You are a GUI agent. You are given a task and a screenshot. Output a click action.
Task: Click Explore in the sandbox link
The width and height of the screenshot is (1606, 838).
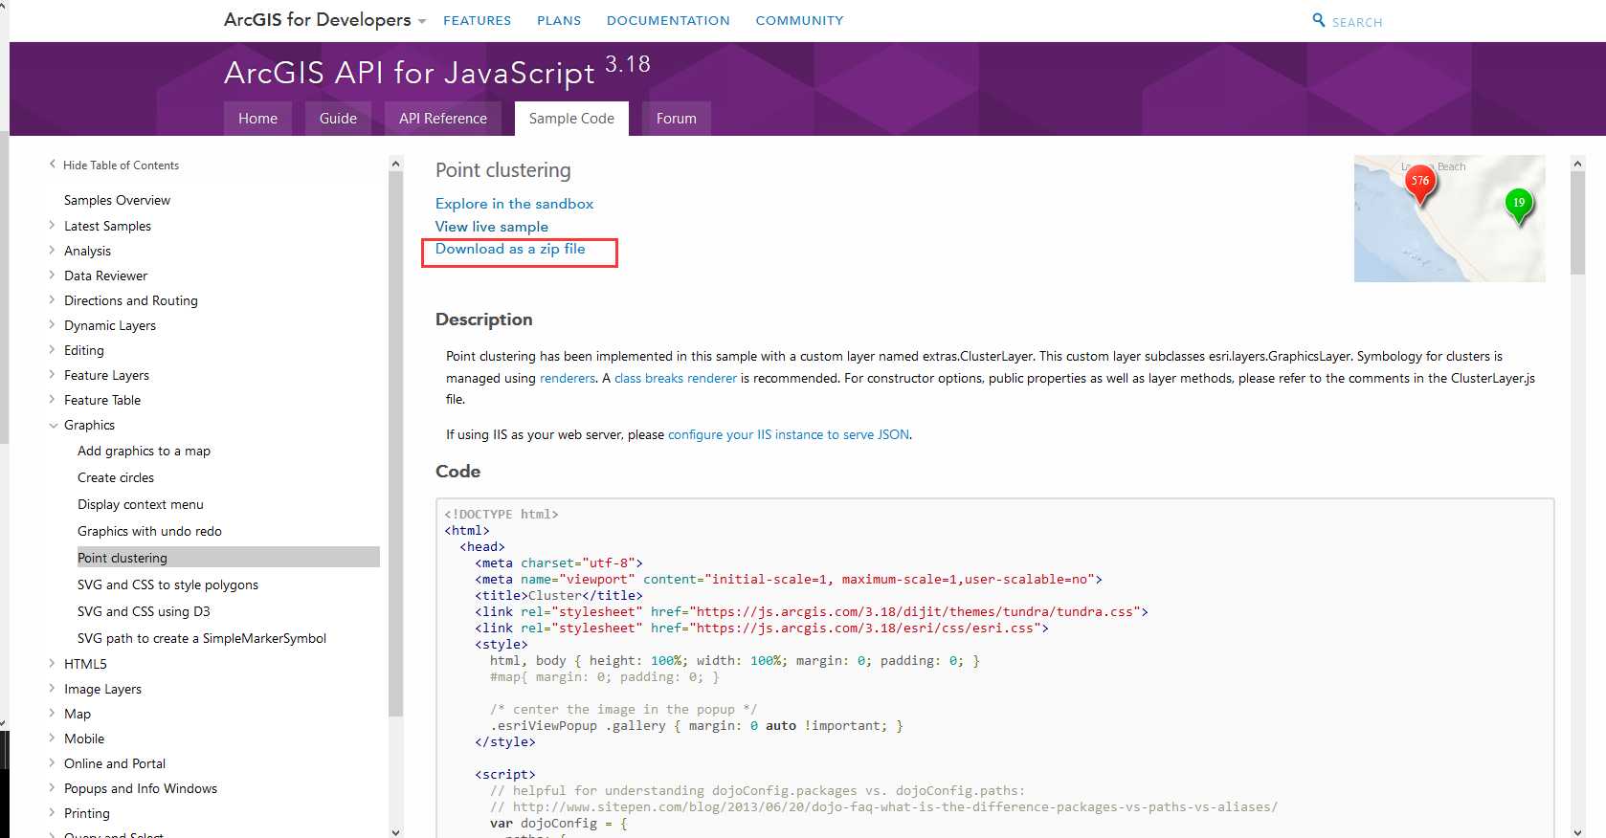click(x=514, y=204)
